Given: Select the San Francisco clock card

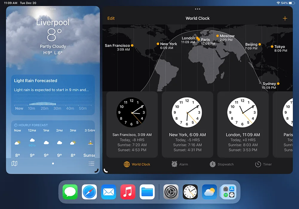Looking at the screenshot, I should [132, 125].
